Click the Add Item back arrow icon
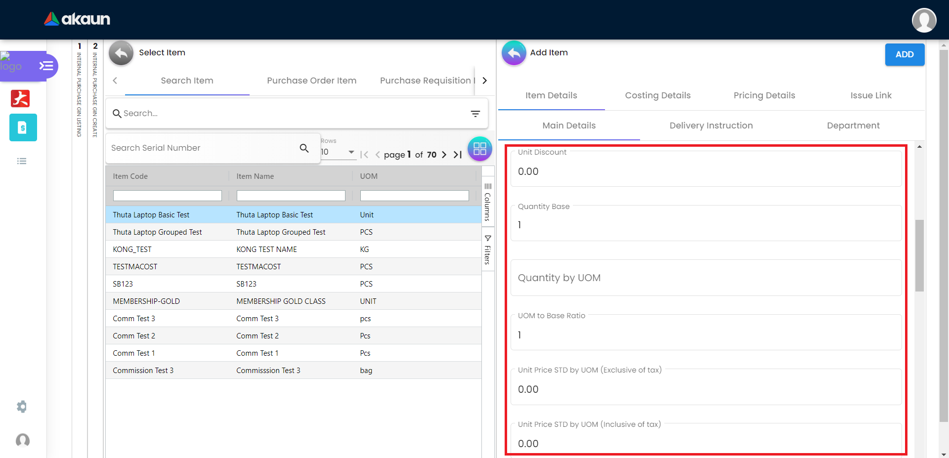Viewport: 949px width, 458px height. [x=514, y=53]
